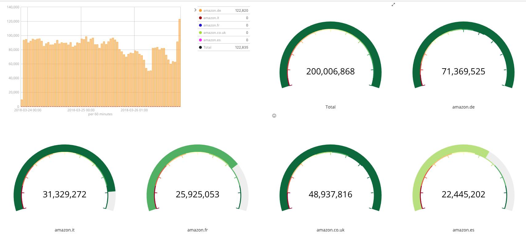Viewport: 526px width, 249px height.
Task: Click the amazon.es magenta legend dot
Action: click(x=200, y=40)
